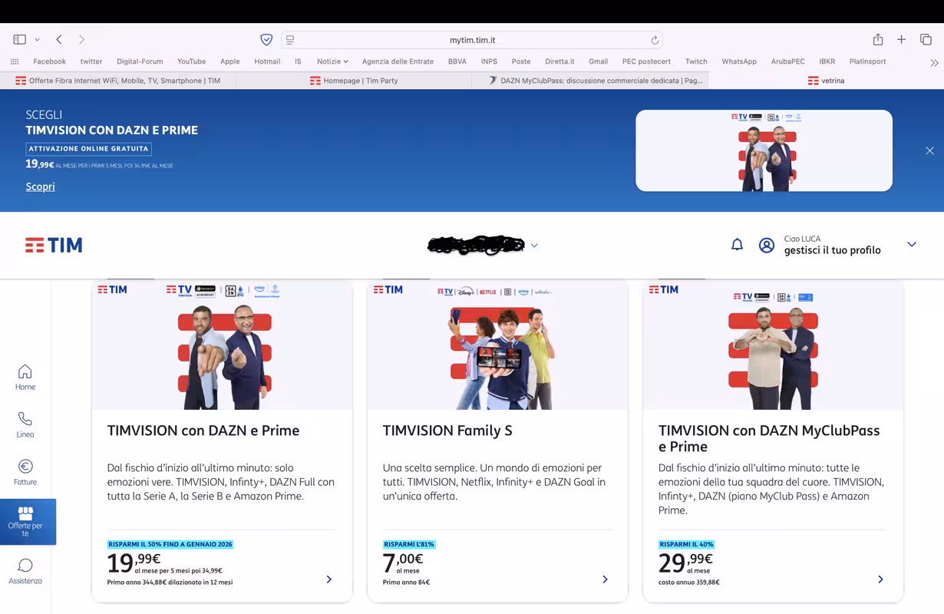Open DAZN MyClubPass e Prime card image

coord(773,345)
